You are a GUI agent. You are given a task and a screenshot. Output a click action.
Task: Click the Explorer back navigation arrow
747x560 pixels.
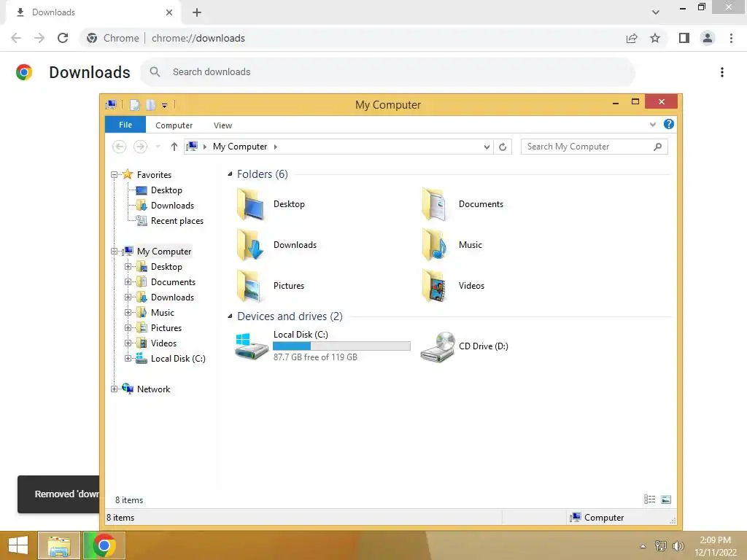pos(119,147)
